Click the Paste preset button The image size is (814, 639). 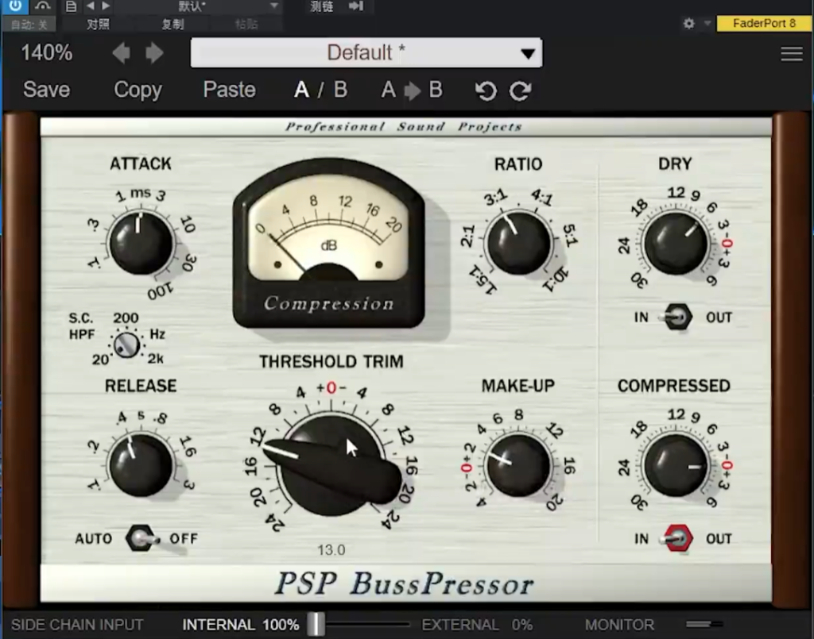pos(230,90)
